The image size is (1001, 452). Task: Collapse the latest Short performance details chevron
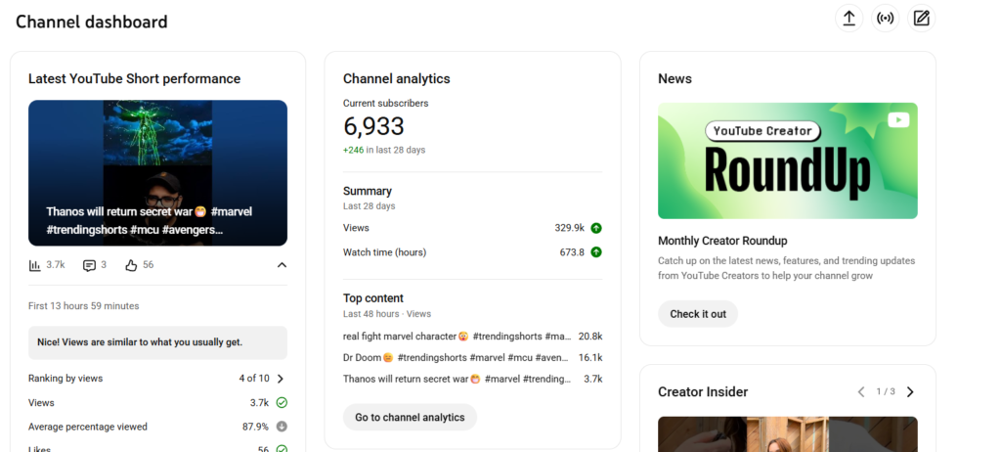282,265
